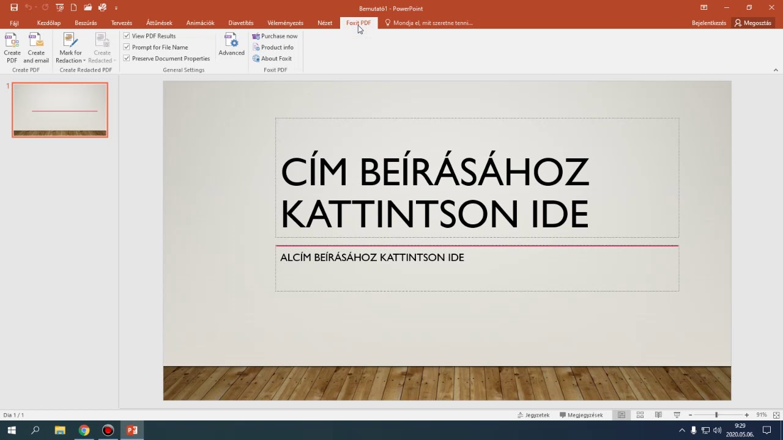
Task: Create a new presentation from Quick Access
Action: click(74, 8)
